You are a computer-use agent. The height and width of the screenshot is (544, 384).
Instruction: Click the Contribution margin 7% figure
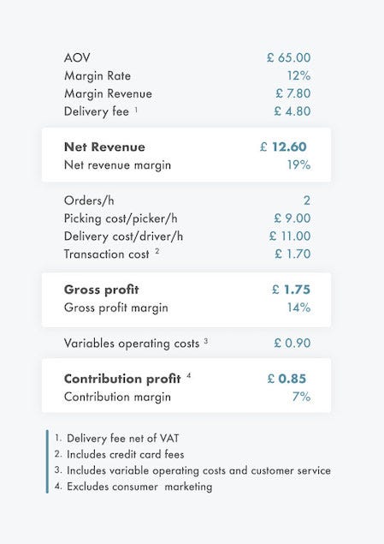point(301,397)
